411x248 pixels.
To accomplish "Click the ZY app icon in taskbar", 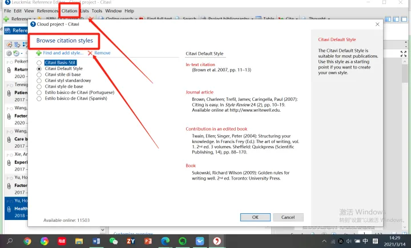I will (x=131, y=241).
